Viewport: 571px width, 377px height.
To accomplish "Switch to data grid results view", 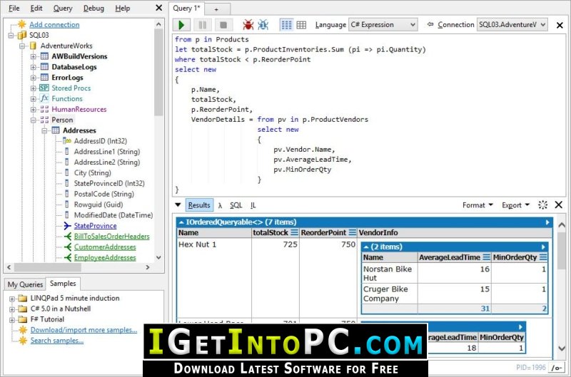I will click(x=301, y=25).
